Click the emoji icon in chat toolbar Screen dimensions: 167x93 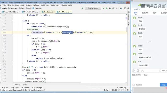[133, 71]
